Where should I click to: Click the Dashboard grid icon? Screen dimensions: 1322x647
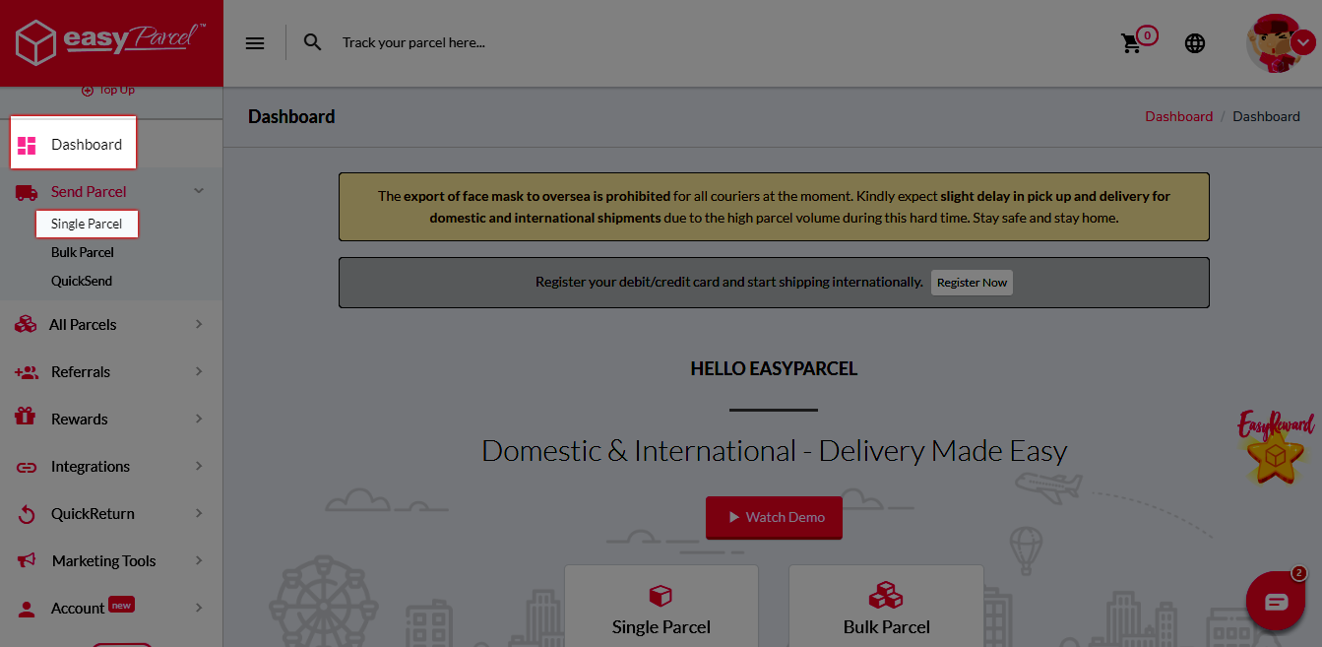coord(27,145)
